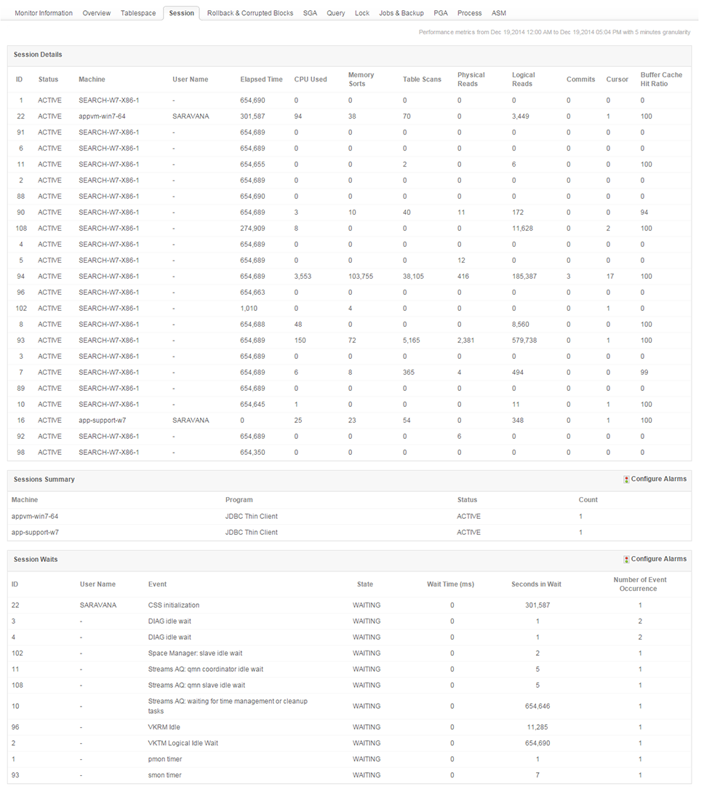Viewport: 704px width, 794px height.
Task: Open the Jobs & Backup tab
Action: pos(401,13)
